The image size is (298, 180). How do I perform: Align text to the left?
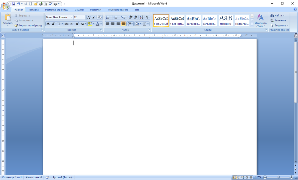108,24
